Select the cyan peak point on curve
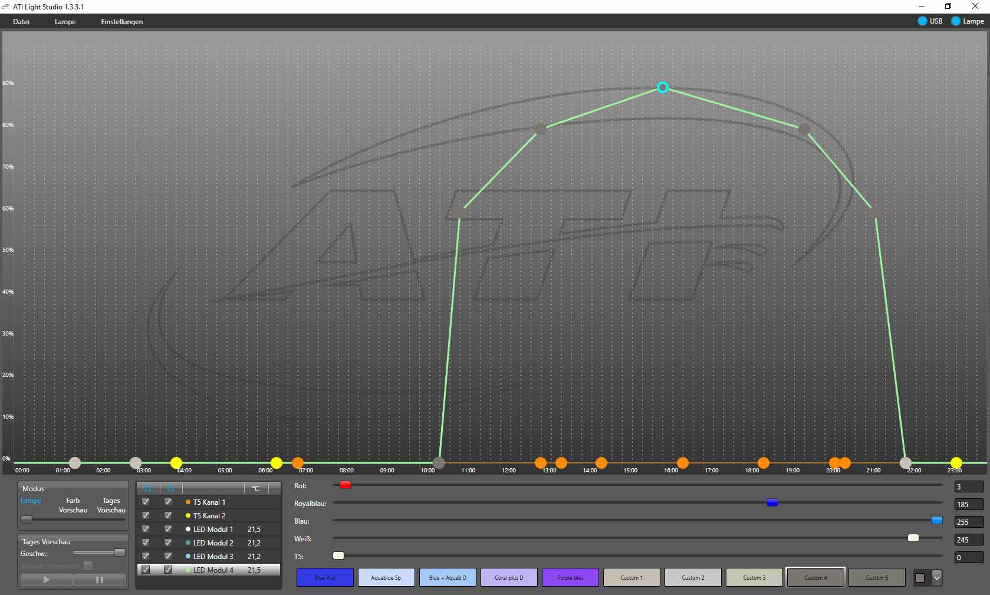 pos(662,87)
